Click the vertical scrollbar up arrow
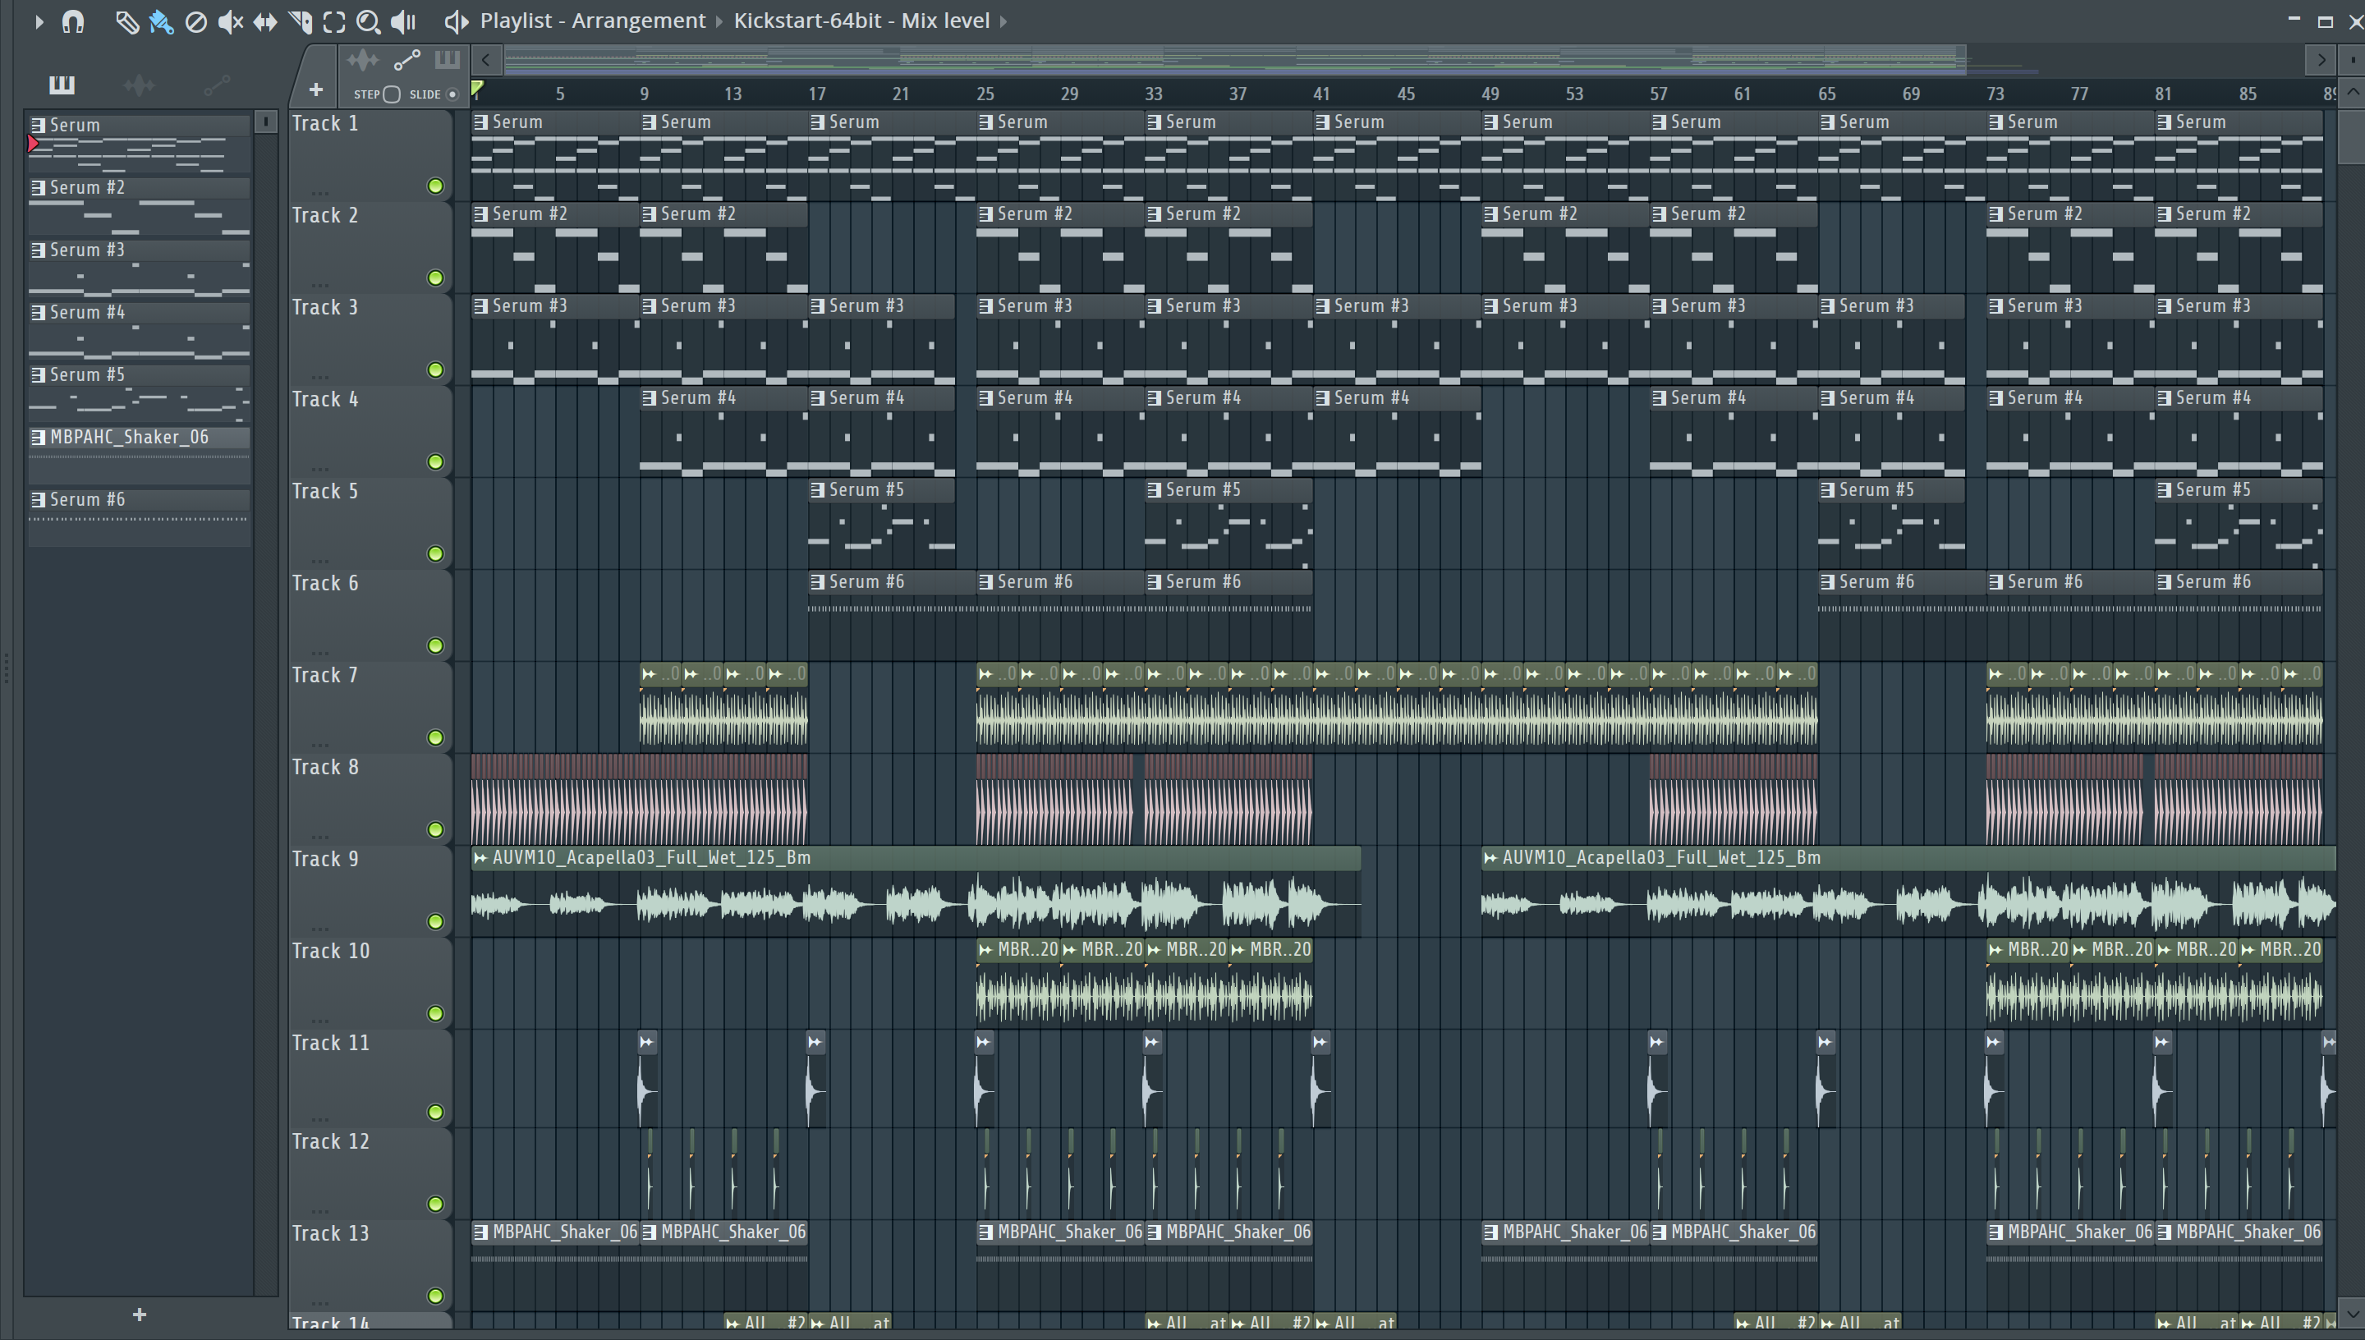The image size is (2365, 1340). coord(2352,92)
